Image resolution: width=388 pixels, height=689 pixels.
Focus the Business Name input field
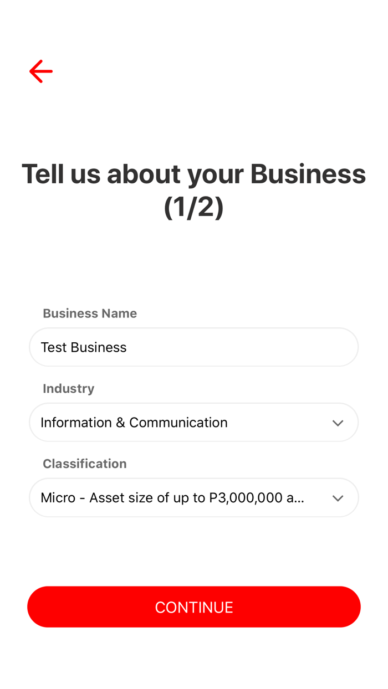tap(193, 347)
